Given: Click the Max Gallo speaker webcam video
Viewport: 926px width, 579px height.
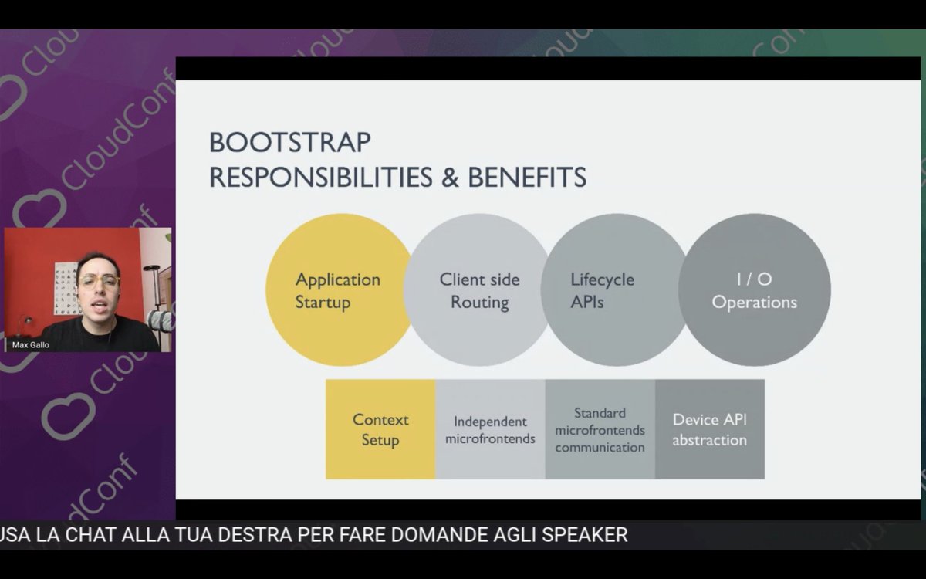Looking at the screenshot, I should tap(88, 289).
